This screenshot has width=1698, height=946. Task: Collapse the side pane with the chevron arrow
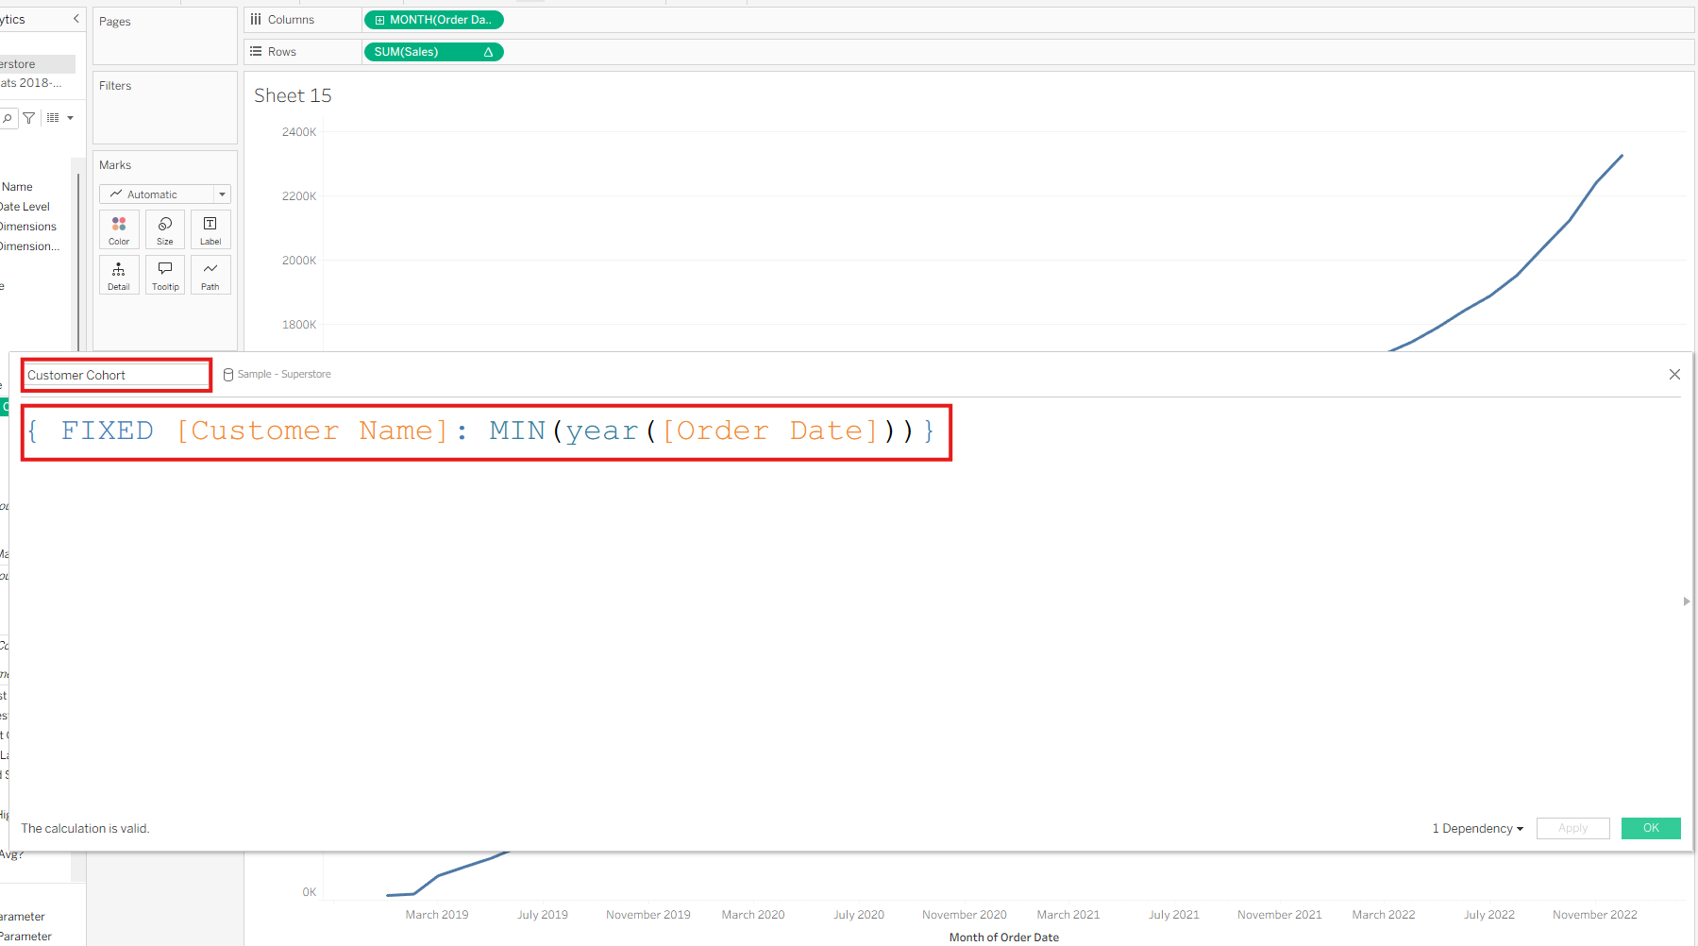[76, 19]
